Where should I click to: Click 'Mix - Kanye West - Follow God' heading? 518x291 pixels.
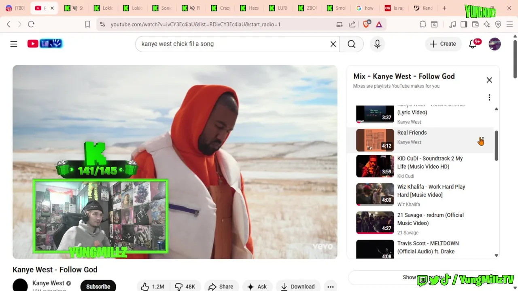(x=404, y=76)
